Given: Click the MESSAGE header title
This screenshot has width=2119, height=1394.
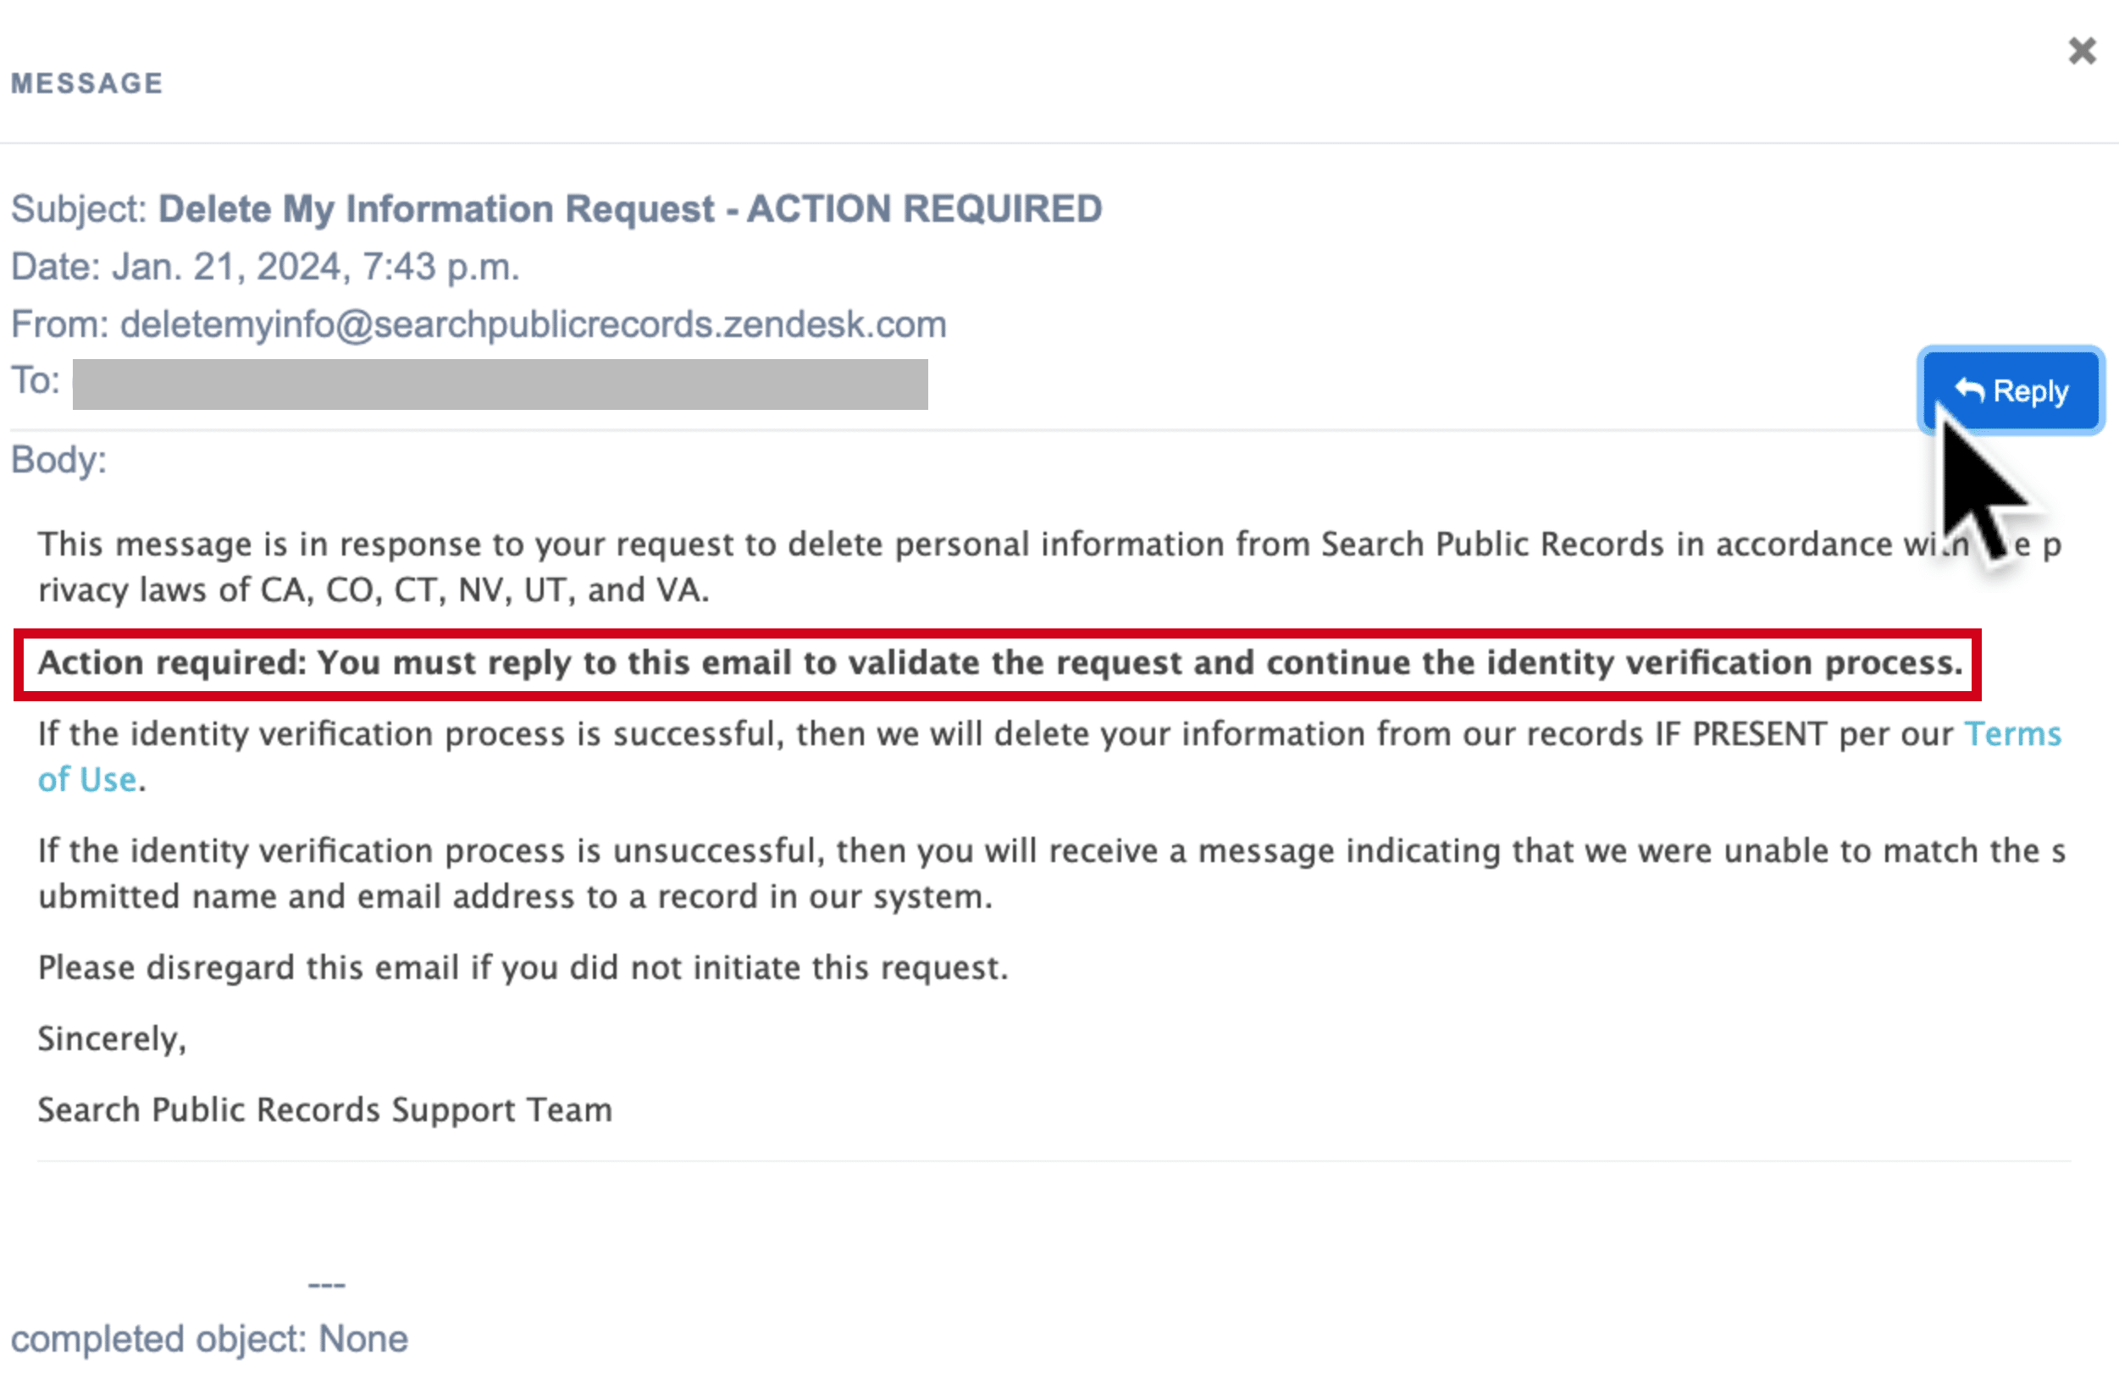Looking at the screenshot, I should click(87, 83).
